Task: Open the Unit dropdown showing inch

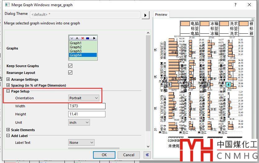Action: point(79,122)
